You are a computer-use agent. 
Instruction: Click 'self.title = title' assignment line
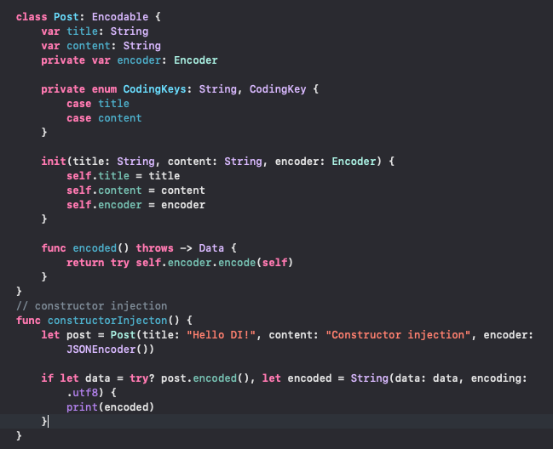[123, 175]
